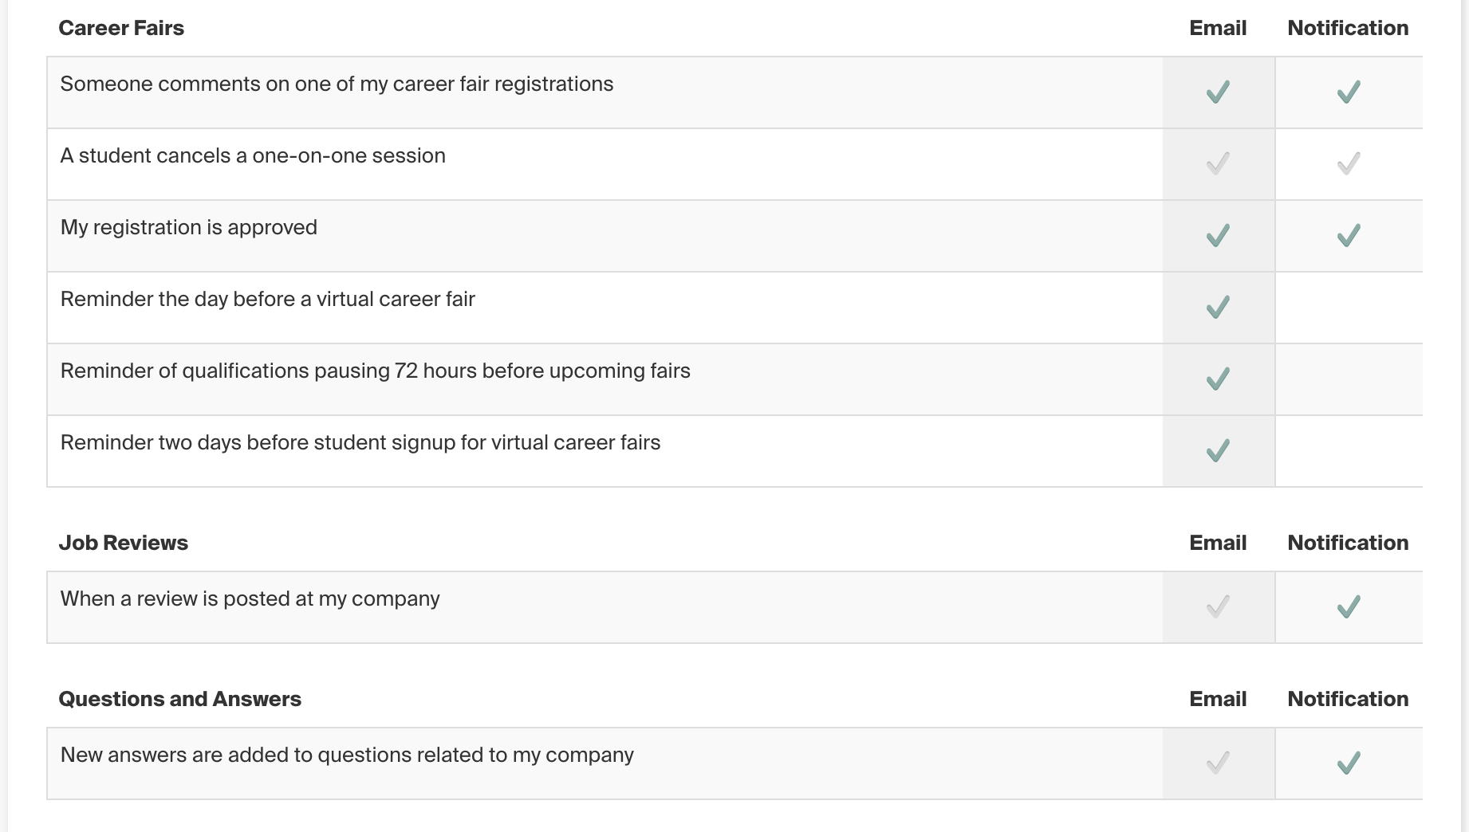Toggle email for two days before student signup reminder
The width and height of the screenshot is (1469, 832).
[x=1218, y=451]
